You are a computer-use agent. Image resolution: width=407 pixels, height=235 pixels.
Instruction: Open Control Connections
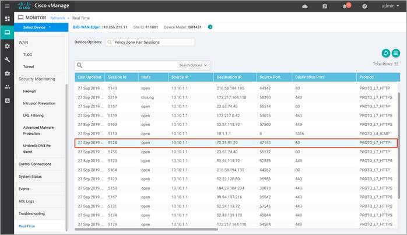[35, 164]
